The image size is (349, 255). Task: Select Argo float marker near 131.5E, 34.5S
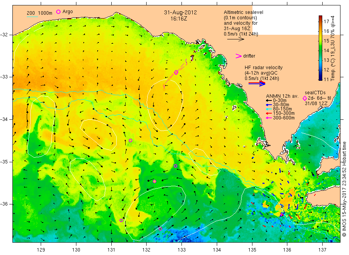(131, 140)
